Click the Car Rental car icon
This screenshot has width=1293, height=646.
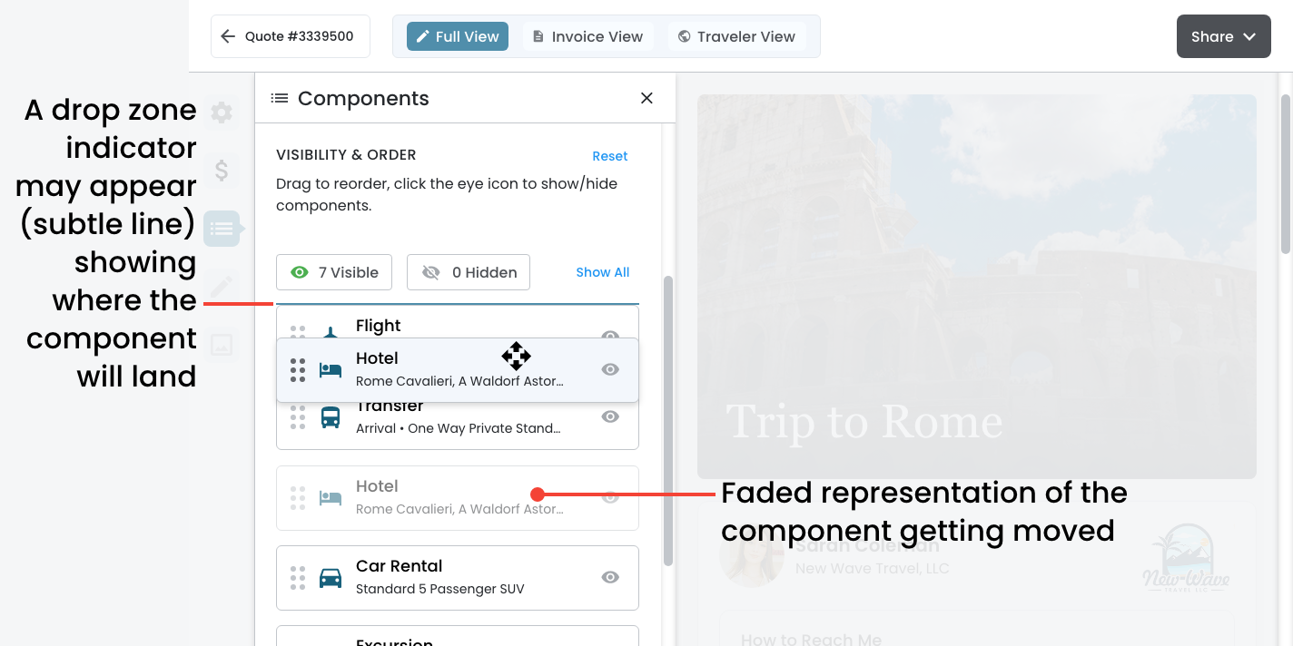point(331,578)
